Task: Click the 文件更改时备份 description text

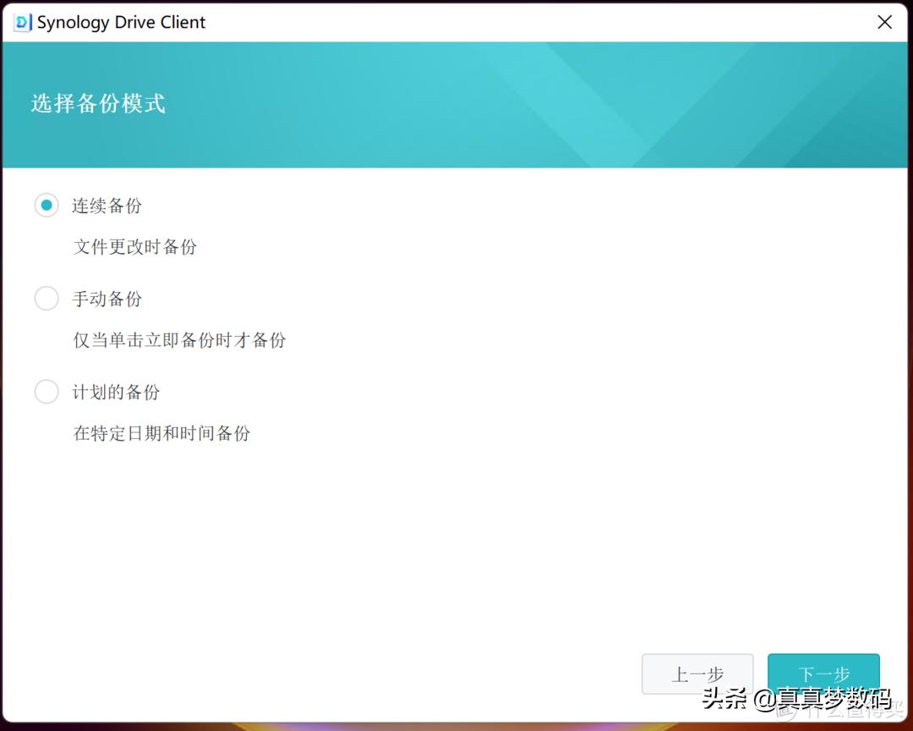Action: (x=135, y=247)
